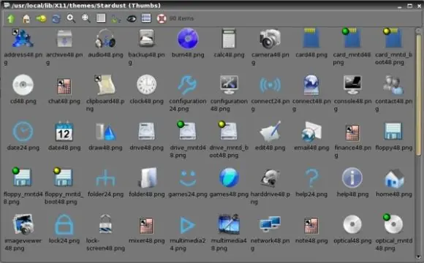Viewport: 424px width, 263px height.
Task: Select the connect24.png file
Action: (270, 85)
